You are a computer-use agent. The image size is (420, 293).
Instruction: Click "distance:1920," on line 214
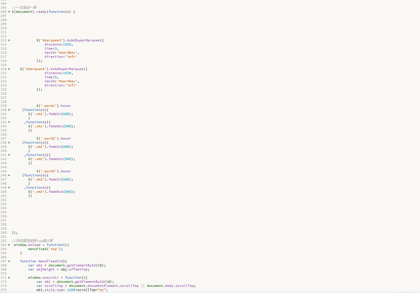[x=59, y=44]
